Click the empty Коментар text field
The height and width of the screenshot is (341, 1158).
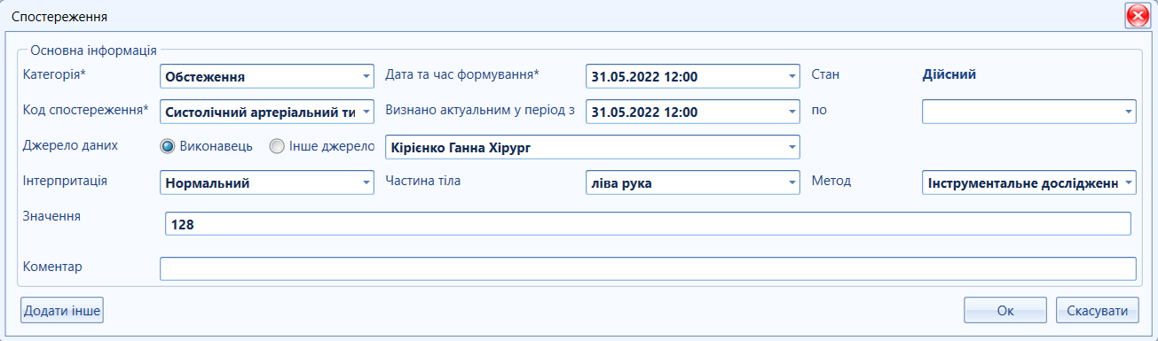(x=648, y=268)
